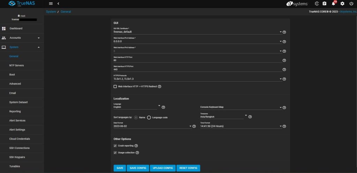
Task: Click the power icon
Action: pyautogui.click(x=351, y=3)
